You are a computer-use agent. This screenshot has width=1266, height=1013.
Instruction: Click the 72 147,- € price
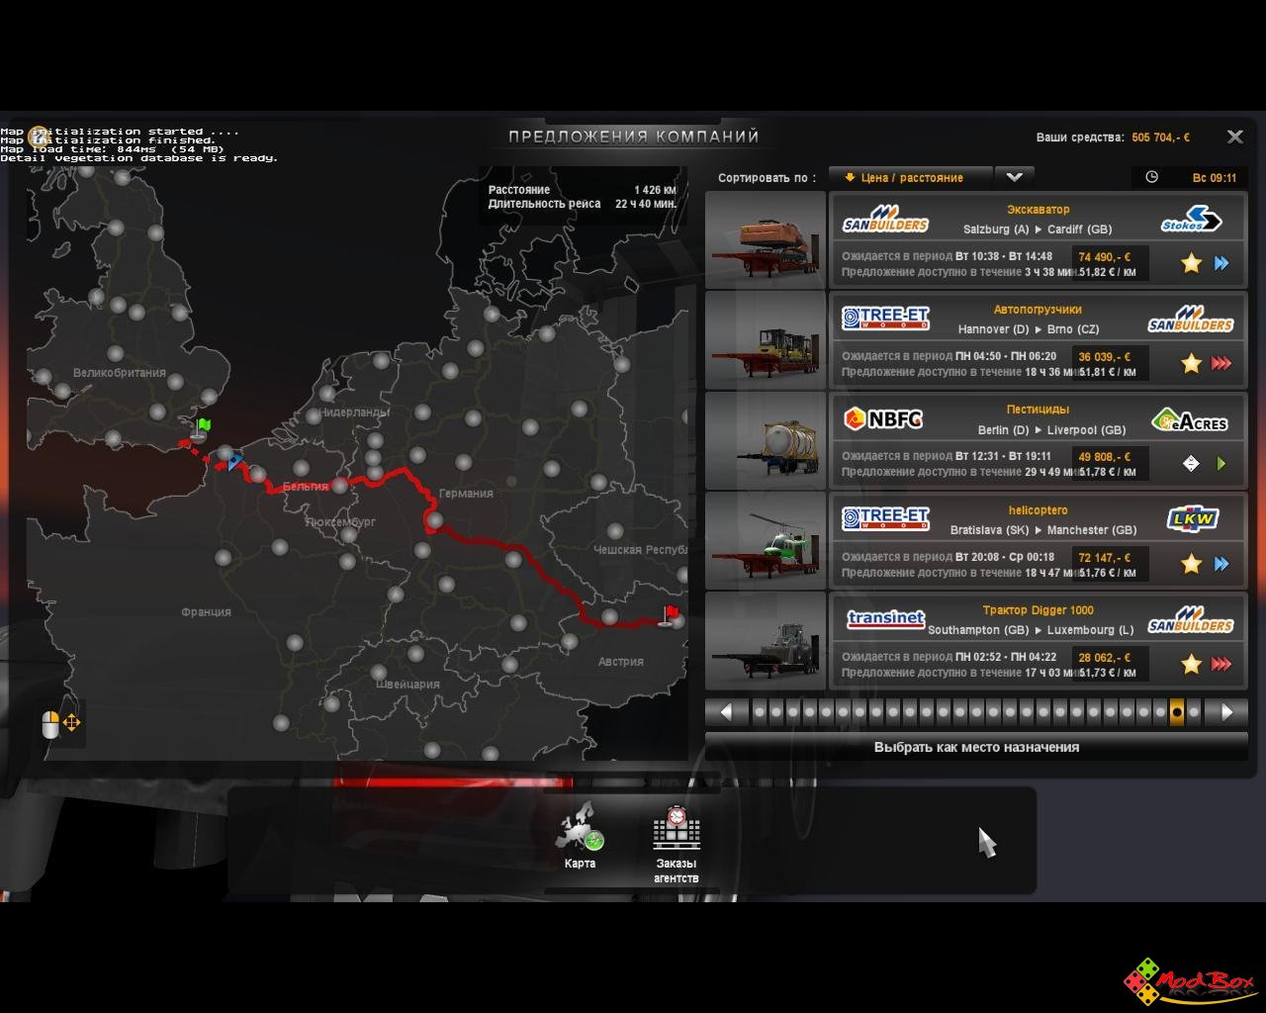[x=1105, y=558]
